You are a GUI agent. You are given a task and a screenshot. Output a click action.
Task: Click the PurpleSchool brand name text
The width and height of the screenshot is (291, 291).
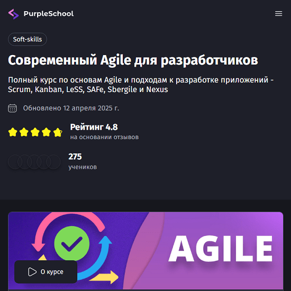(49, 14)
